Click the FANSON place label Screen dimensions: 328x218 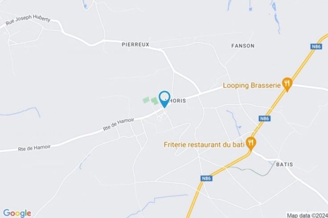243,45
